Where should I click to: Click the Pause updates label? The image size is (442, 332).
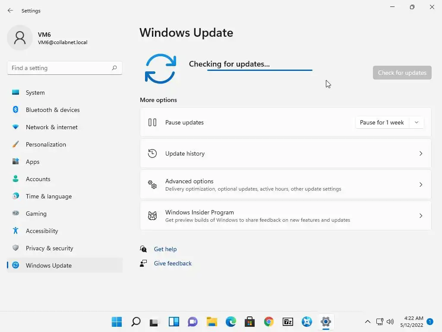tap(184, 122)
